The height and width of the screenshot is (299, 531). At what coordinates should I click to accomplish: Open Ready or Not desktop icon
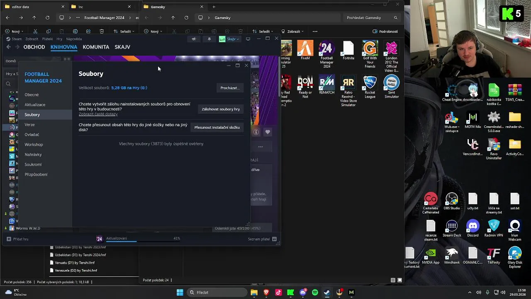(305, 87)
